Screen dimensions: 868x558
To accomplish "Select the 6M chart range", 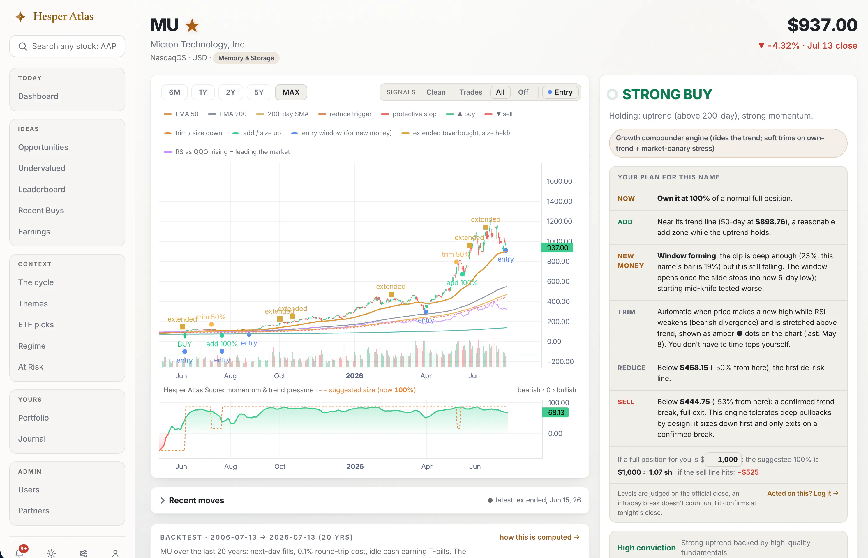I will point(174,92).
